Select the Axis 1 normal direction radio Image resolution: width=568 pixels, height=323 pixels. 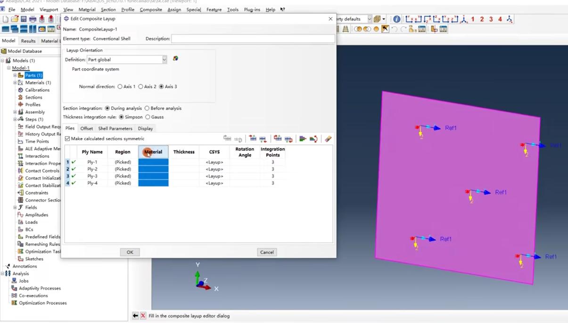click(x=120, y=87)
